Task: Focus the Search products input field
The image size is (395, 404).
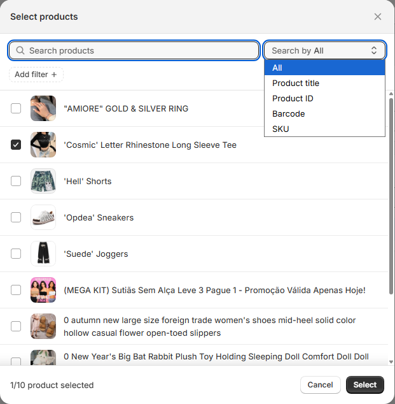Action: 140,50
